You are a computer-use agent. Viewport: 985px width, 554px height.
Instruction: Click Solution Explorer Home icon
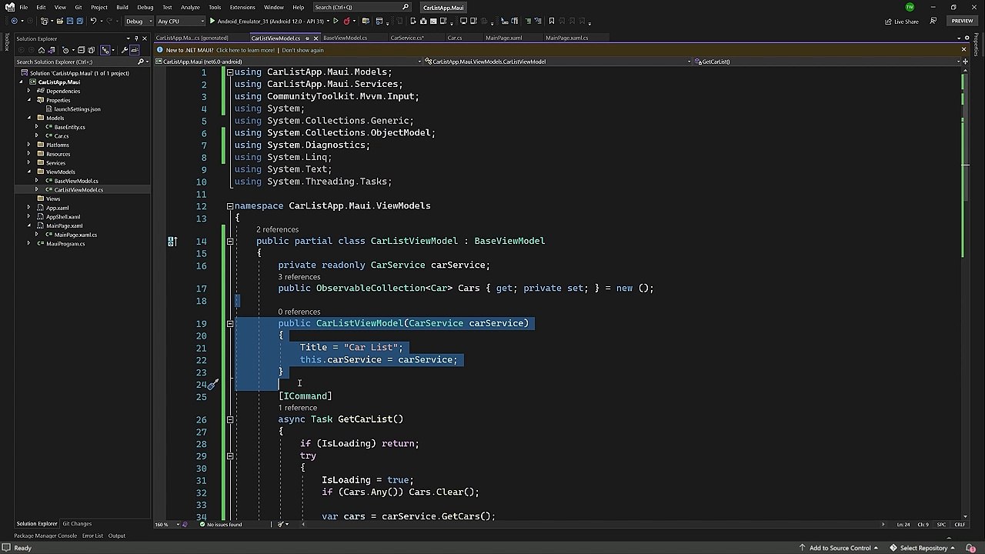point(42,50)
